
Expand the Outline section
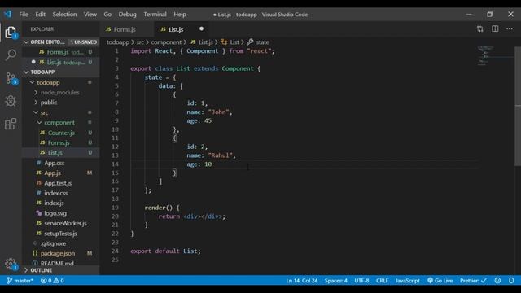(26, 270)
